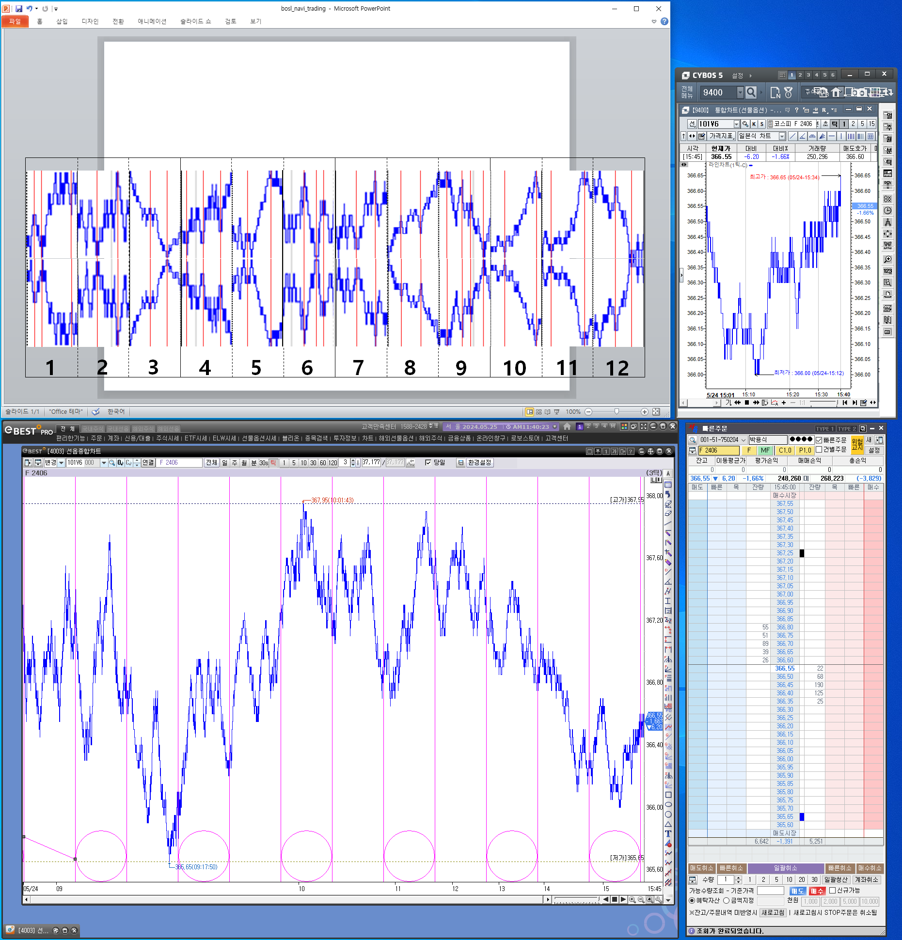The height and width of the screenshot is (940, 902).
Task: Click the F 2406 code field in order window
Action: click(x=719, y=450)
